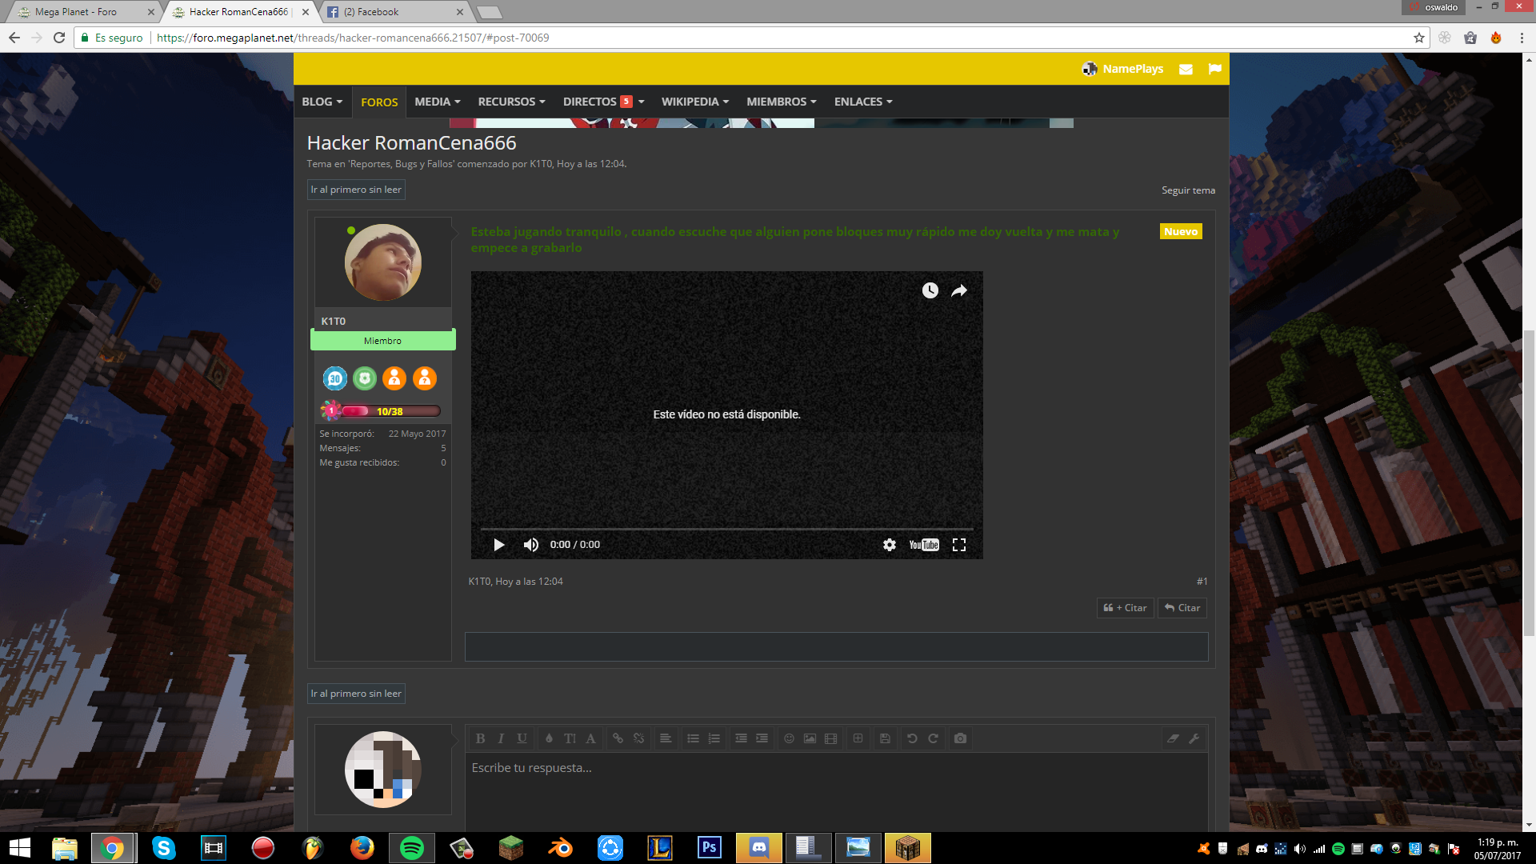Screen dimensions: 1536x864
Task: Open K1T0 username profile link
Action: point(333,321)
